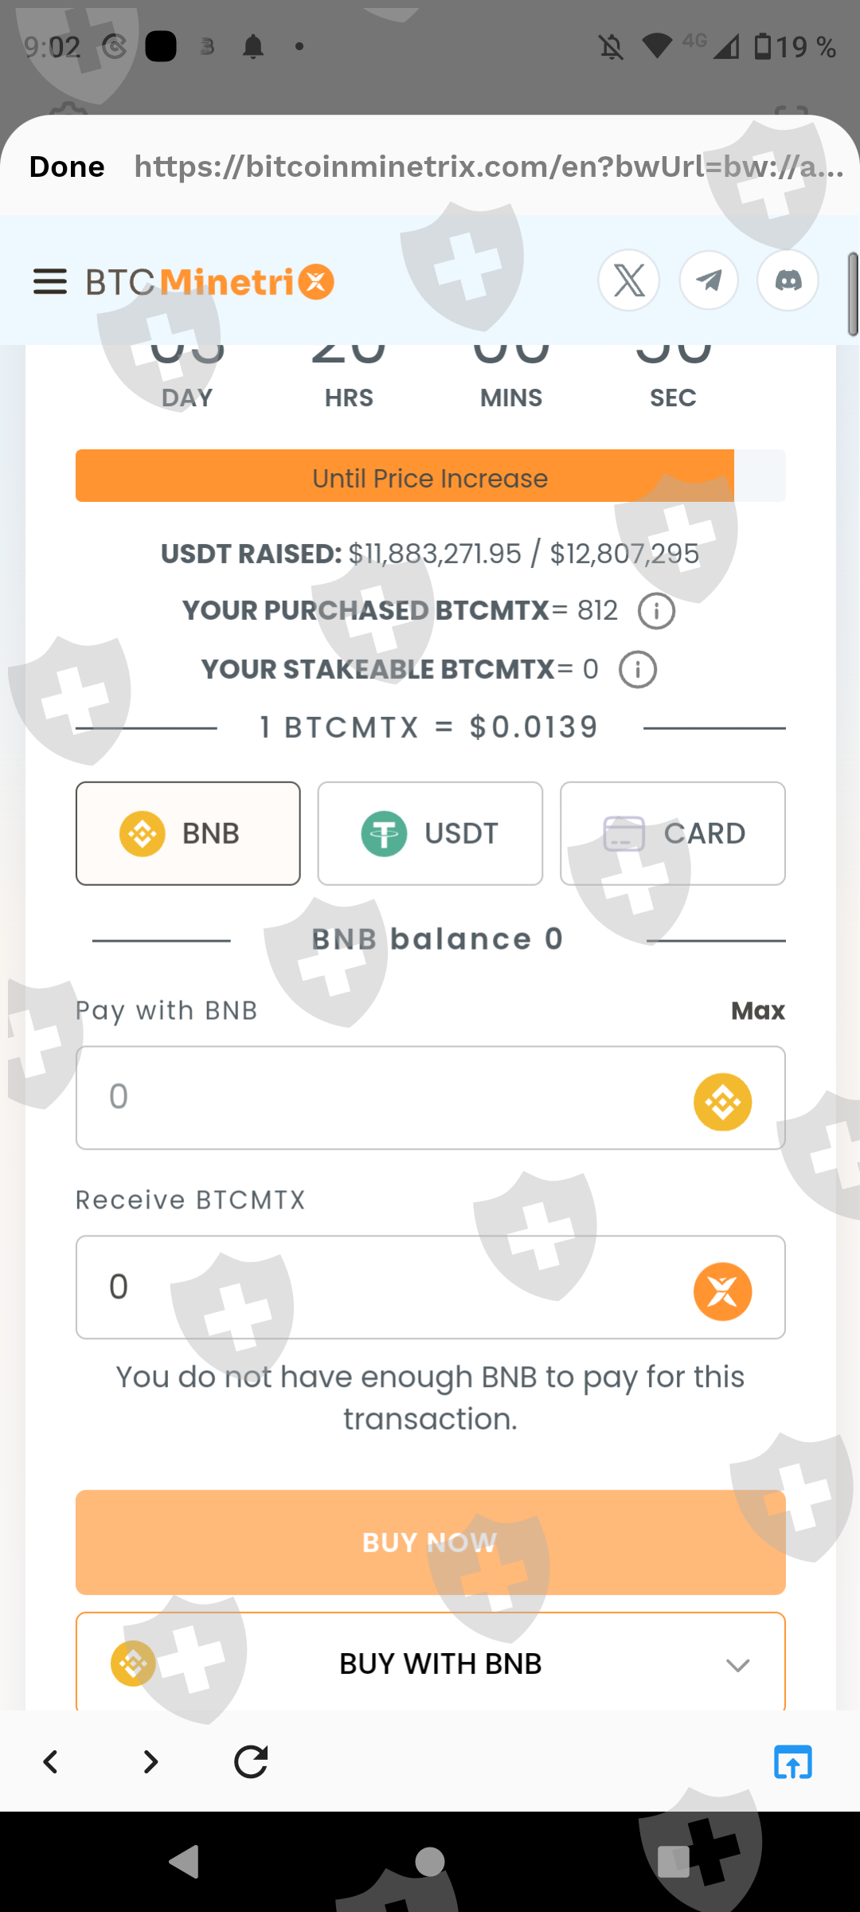Reload the page with refresh icon

pos(251,1761)
